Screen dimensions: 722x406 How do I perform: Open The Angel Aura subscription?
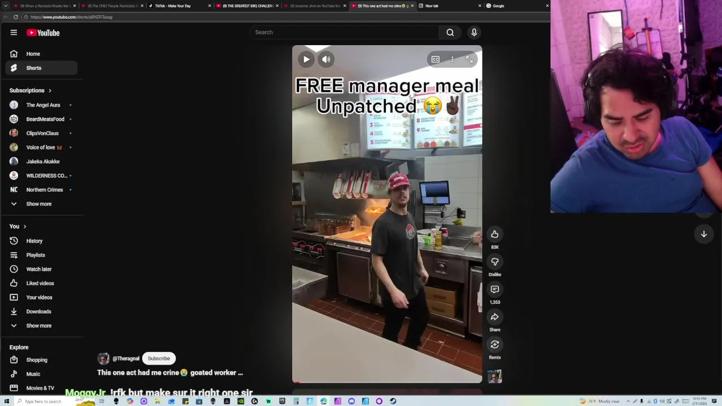tap(41, 105)
